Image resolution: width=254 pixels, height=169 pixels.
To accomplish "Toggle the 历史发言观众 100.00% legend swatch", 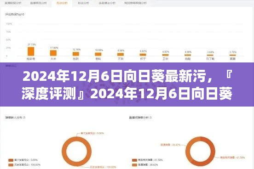I will [11, 165].
